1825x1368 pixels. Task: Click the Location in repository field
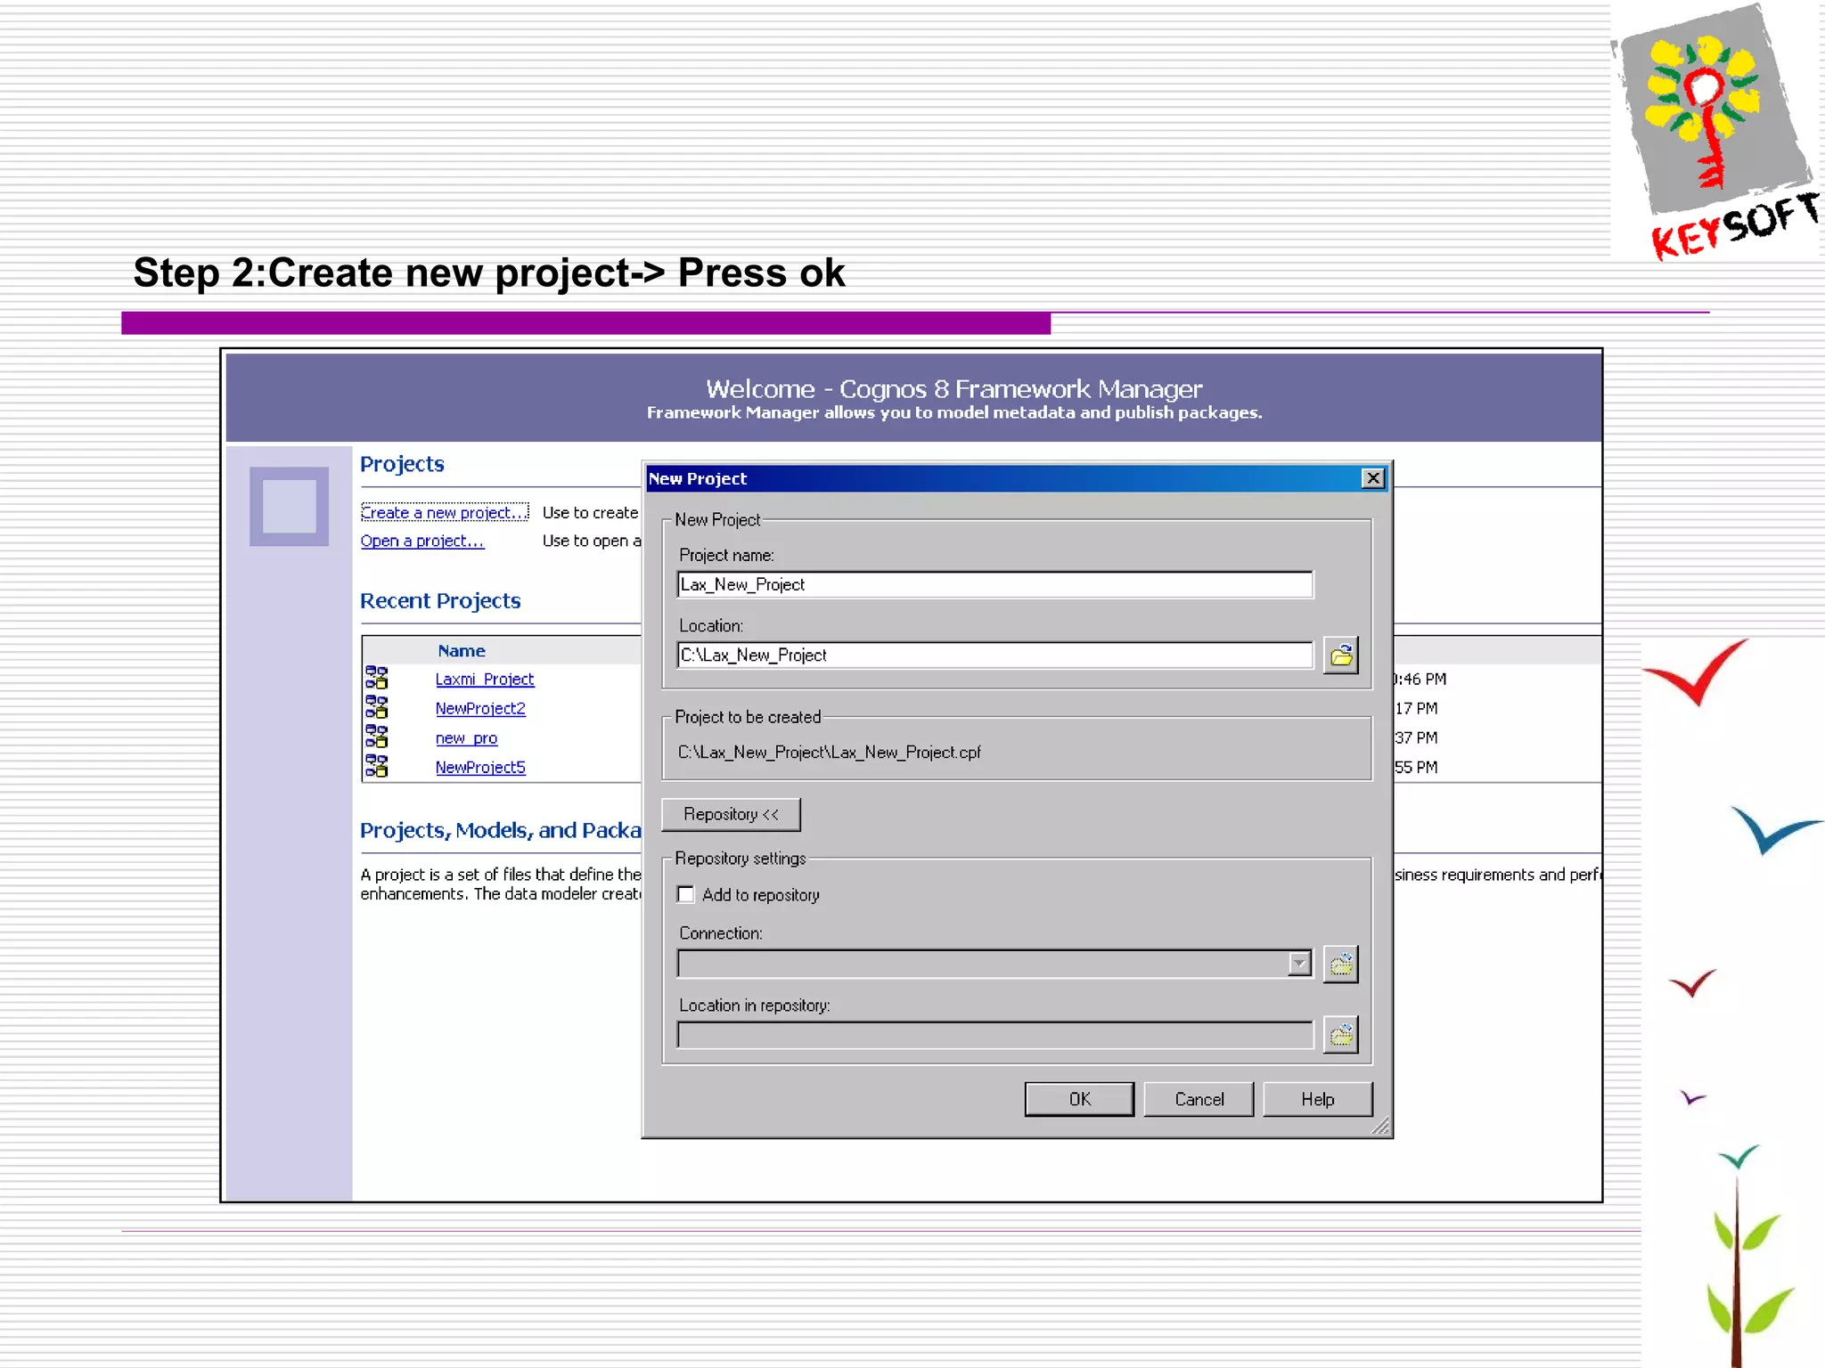[994, 1035]
